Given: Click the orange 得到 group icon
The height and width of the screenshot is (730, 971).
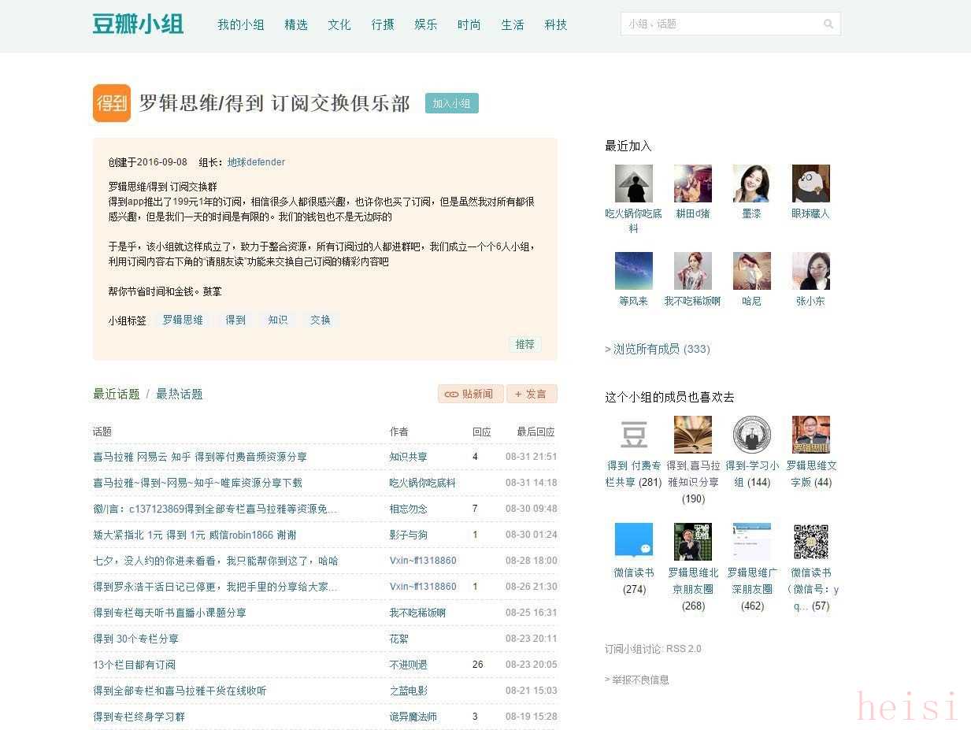Looking at the screenshot, I should (112, 103).
